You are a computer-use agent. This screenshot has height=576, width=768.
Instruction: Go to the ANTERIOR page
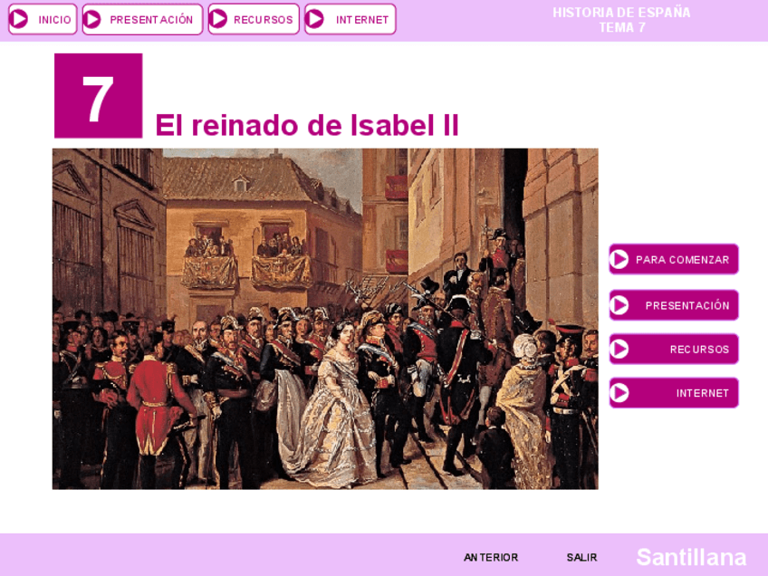pos(491,557)
